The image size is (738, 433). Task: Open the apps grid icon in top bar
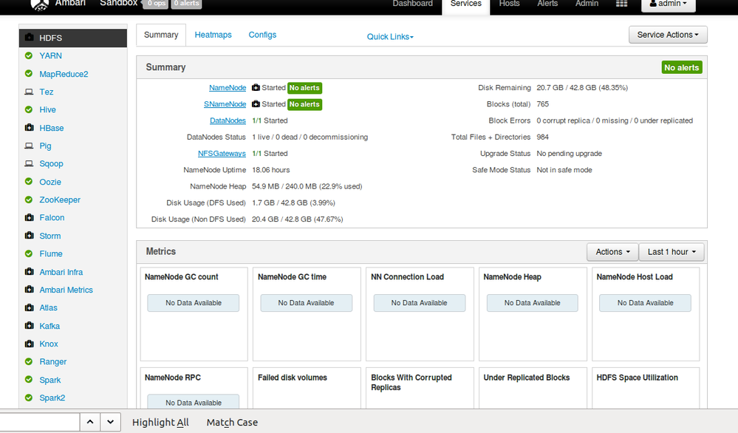point(621,3)
